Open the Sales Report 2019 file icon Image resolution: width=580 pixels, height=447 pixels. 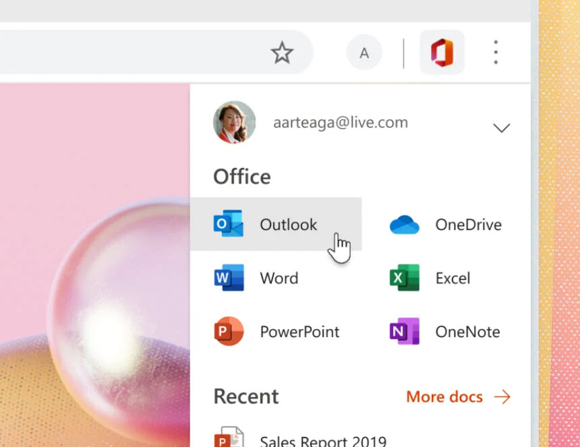(x=228, y=438)
